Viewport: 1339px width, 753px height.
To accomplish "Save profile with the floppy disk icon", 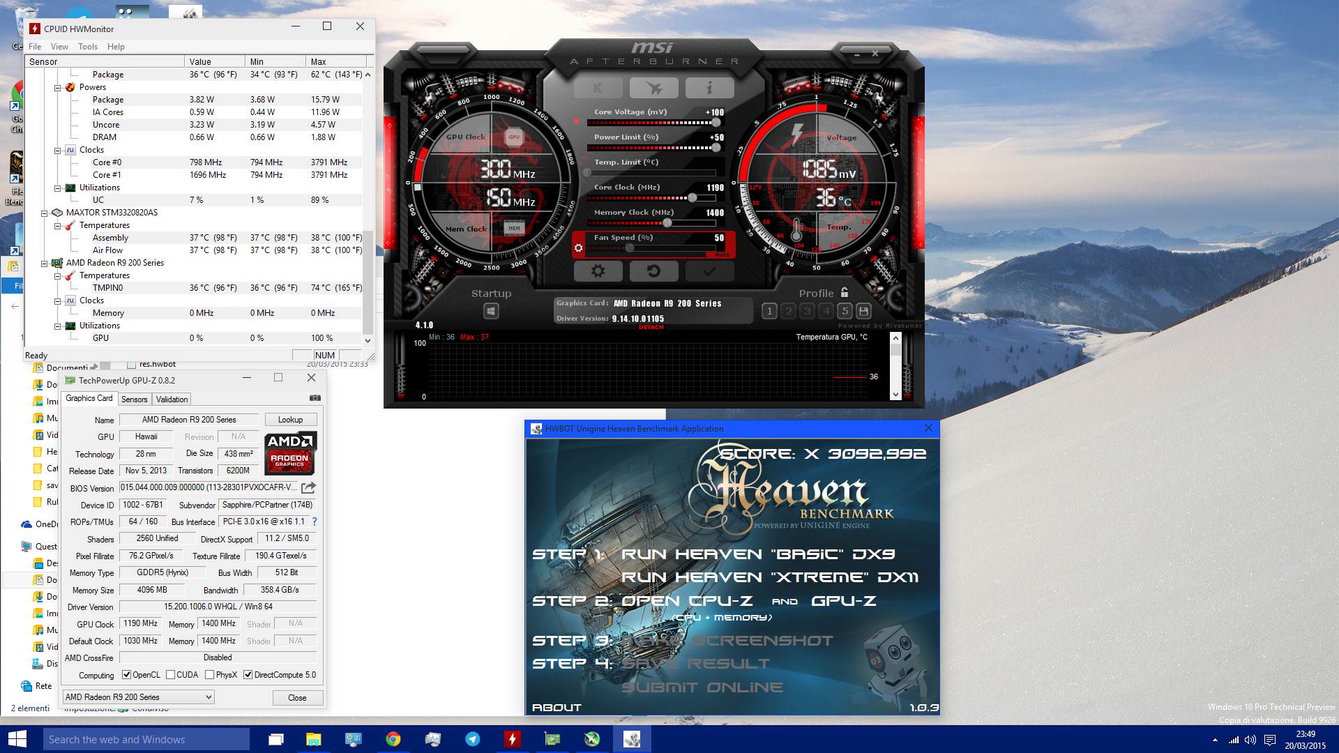I will 863,311.
